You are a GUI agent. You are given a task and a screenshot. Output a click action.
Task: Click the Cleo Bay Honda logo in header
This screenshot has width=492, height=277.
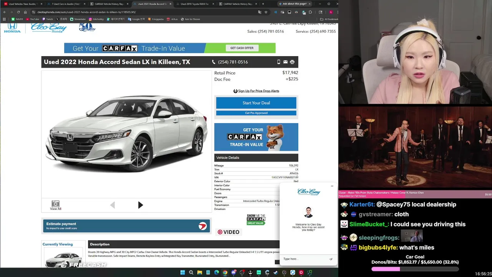point(49,28)
